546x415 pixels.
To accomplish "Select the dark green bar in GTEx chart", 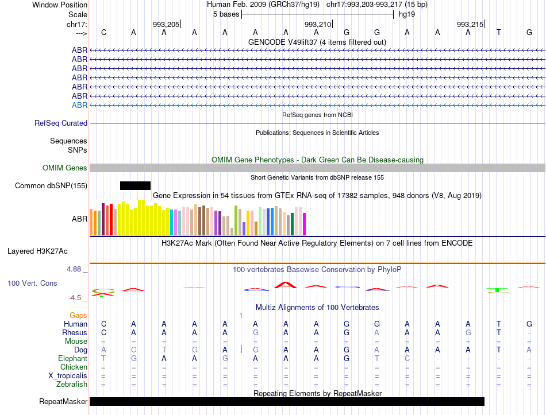I will [292, 224].
